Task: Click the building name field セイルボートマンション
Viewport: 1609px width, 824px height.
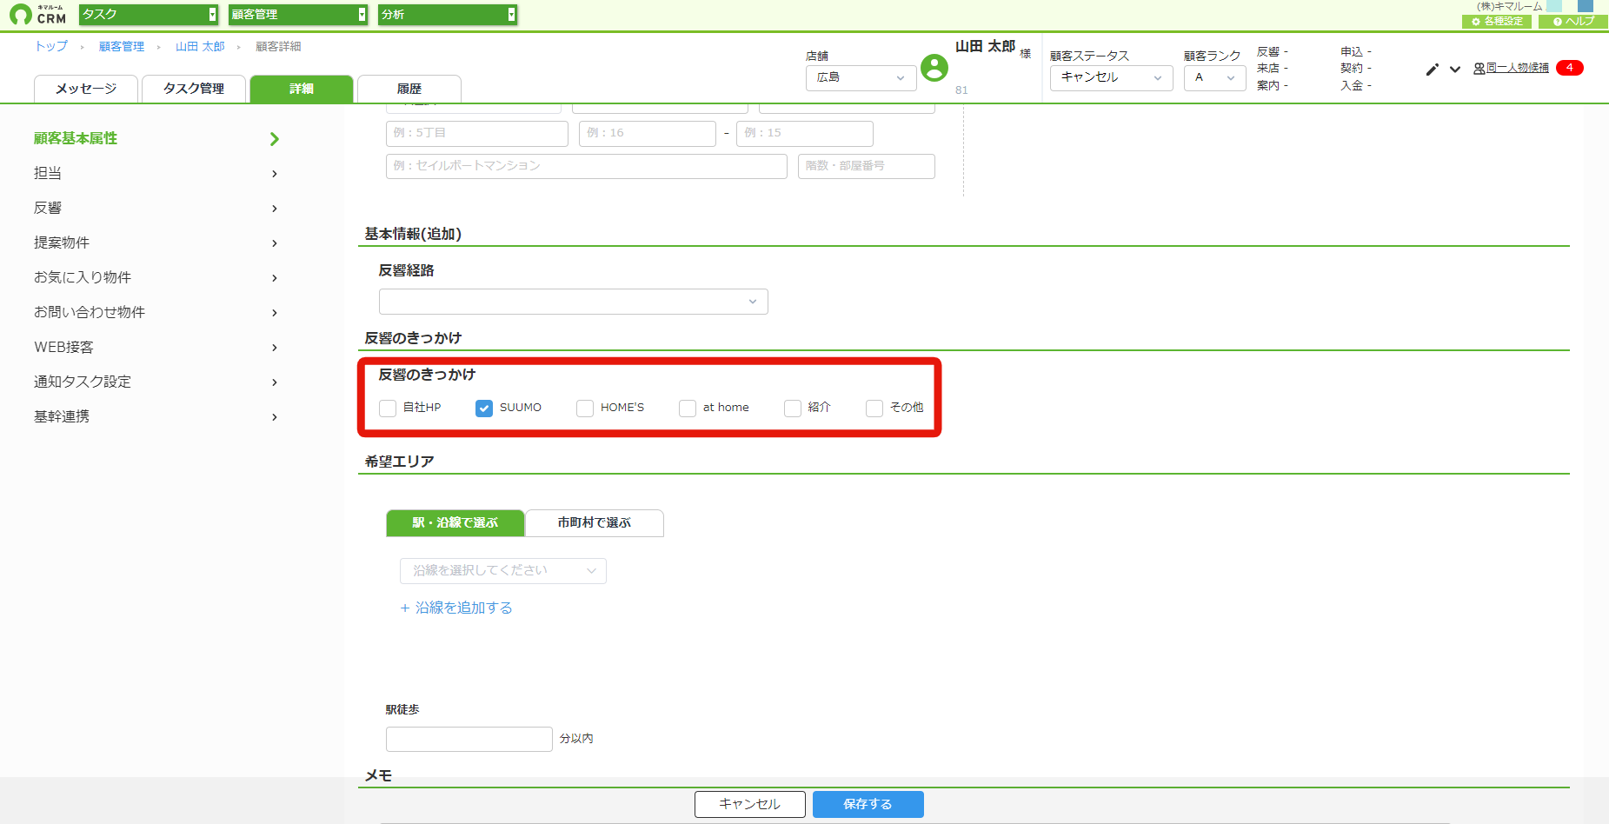Action: (587, 166)
